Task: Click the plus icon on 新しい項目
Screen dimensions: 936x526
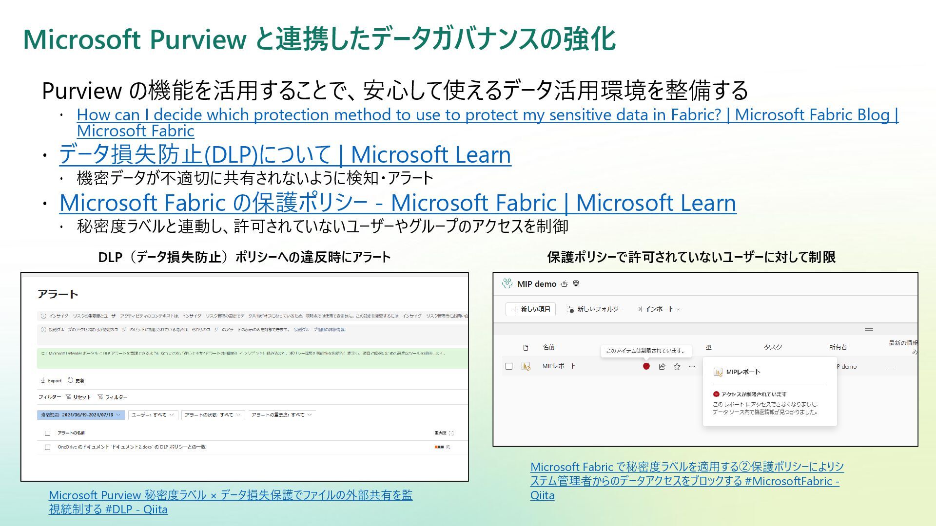Action: [x=515, y=309]
